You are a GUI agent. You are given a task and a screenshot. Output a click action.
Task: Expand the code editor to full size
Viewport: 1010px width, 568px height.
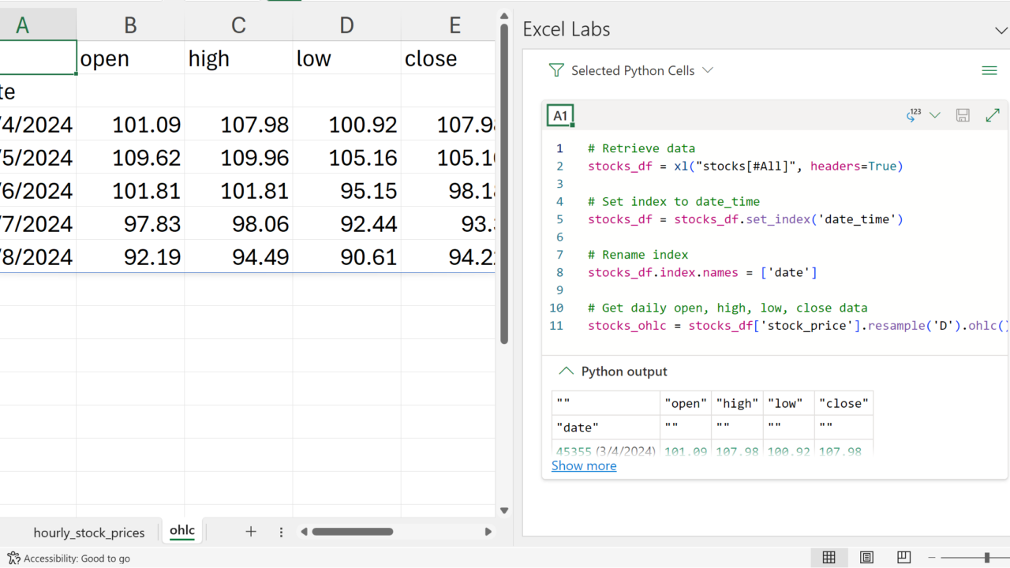point(993,115)
